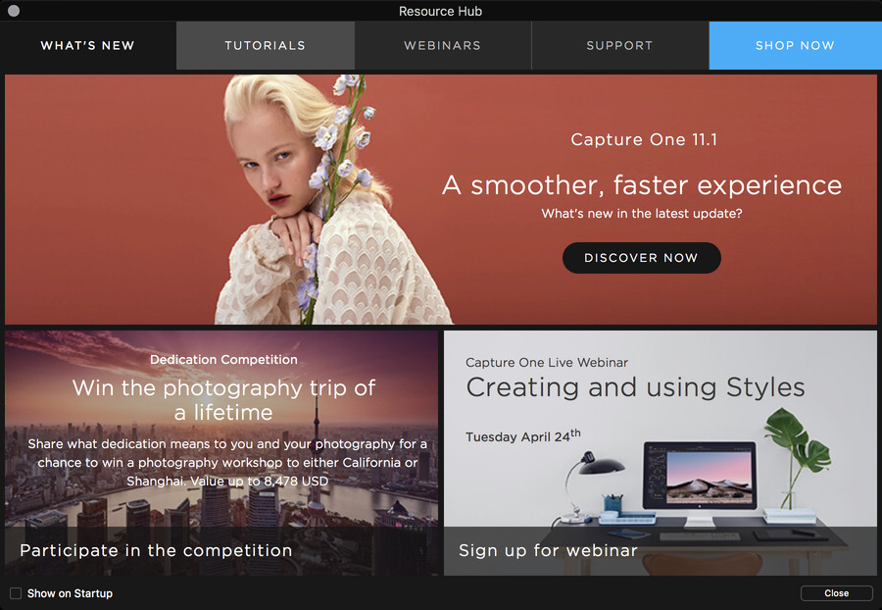Click the 'Tuesday April 24th' date text
The image size is (882, 610).
tap(522, 436)
